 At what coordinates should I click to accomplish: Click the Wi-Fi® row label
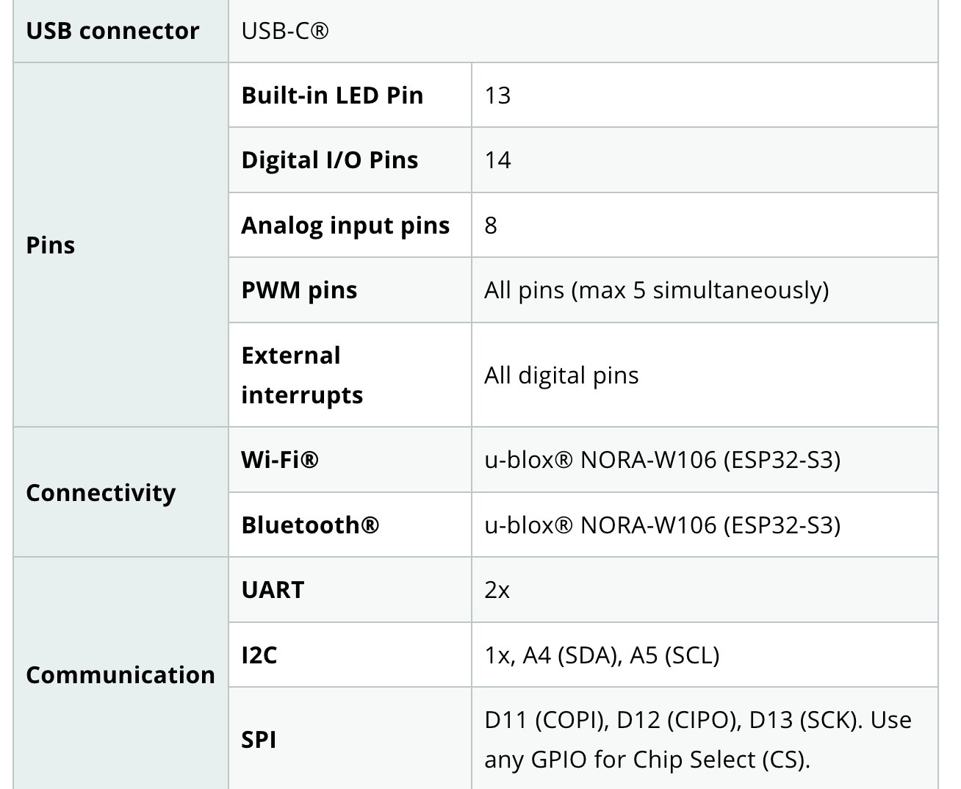(280, 460)
